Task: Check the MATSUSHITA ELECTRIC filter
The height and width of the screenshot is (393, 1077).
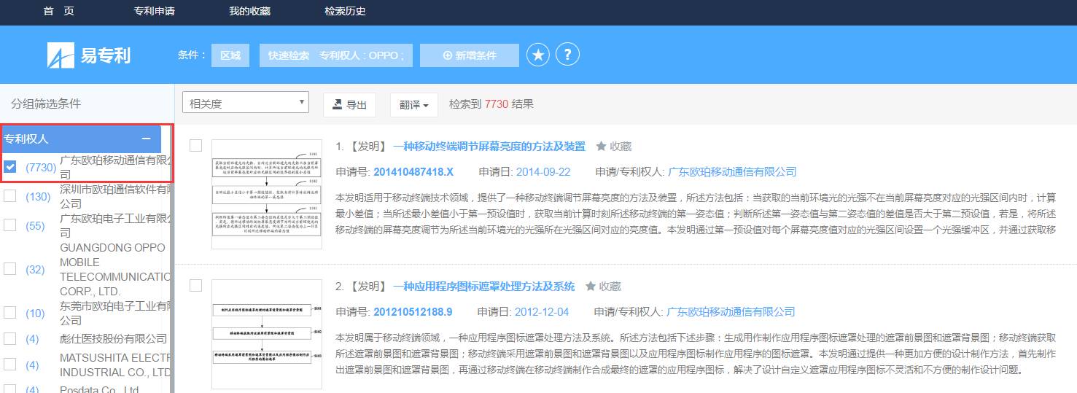Action: pos(10,365)
